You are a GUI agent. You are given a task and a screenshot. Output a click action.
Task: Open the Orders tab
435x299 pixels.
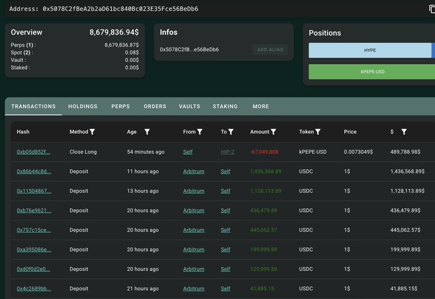point(155,106)
